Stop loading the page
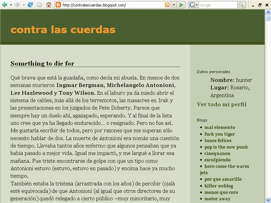271x203 pixels. pyautogui.click(x=39, y=5)
